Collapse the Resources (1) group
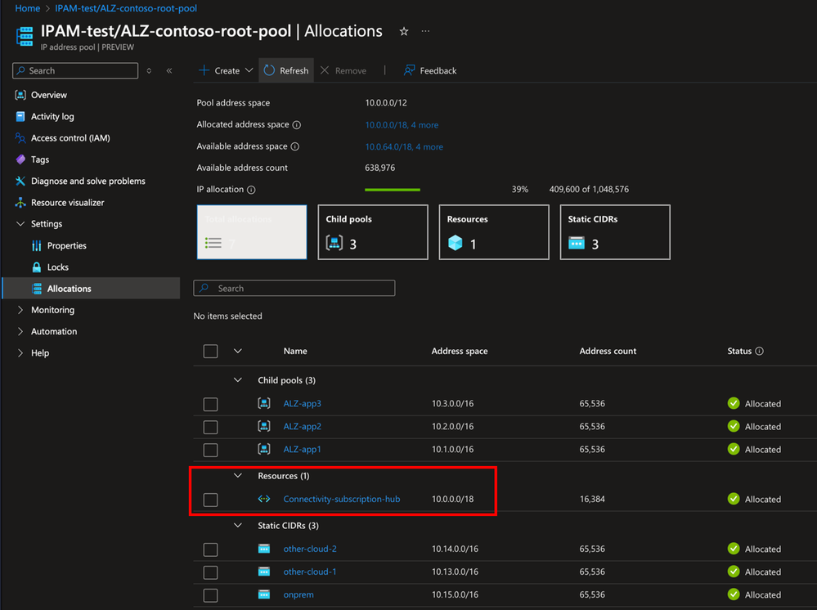 [238, 476]
